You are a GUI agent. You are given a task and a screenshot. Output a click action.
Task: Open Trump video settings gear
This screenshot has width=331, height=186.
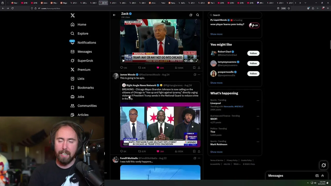click(191, 61)
